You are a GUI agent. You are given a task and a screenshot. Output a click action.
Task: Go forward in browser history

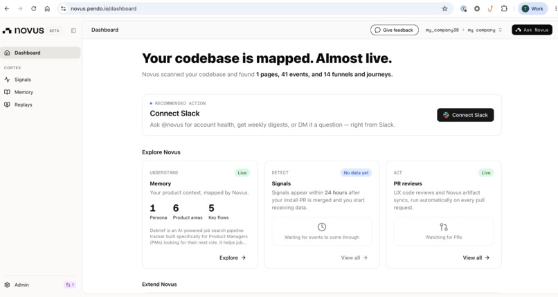20,8
